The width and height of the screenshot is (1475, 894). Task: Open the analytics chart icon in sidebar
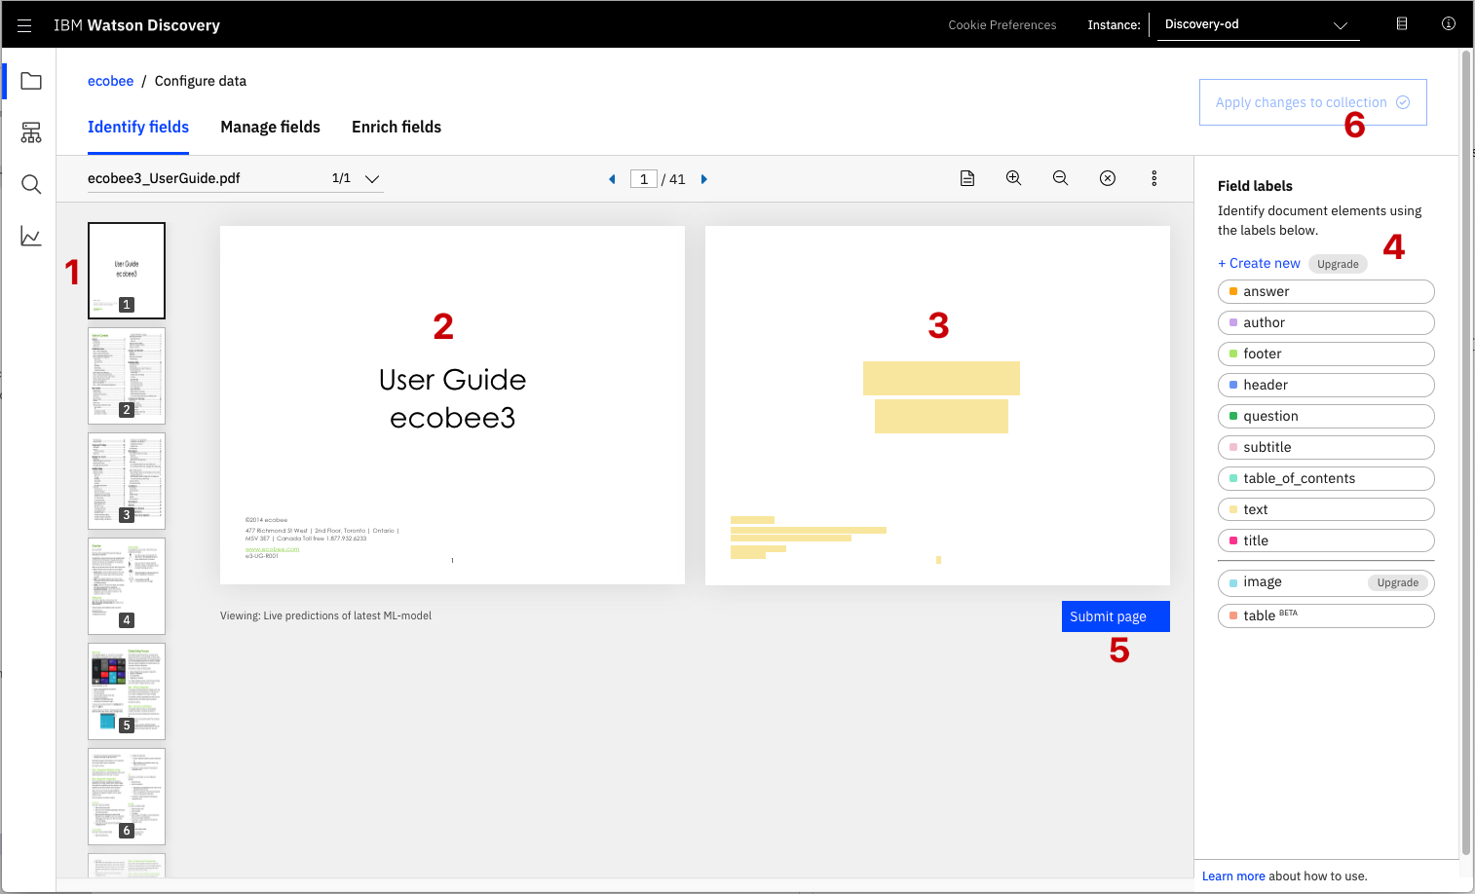pyautogui.click(x=31, y=236)
